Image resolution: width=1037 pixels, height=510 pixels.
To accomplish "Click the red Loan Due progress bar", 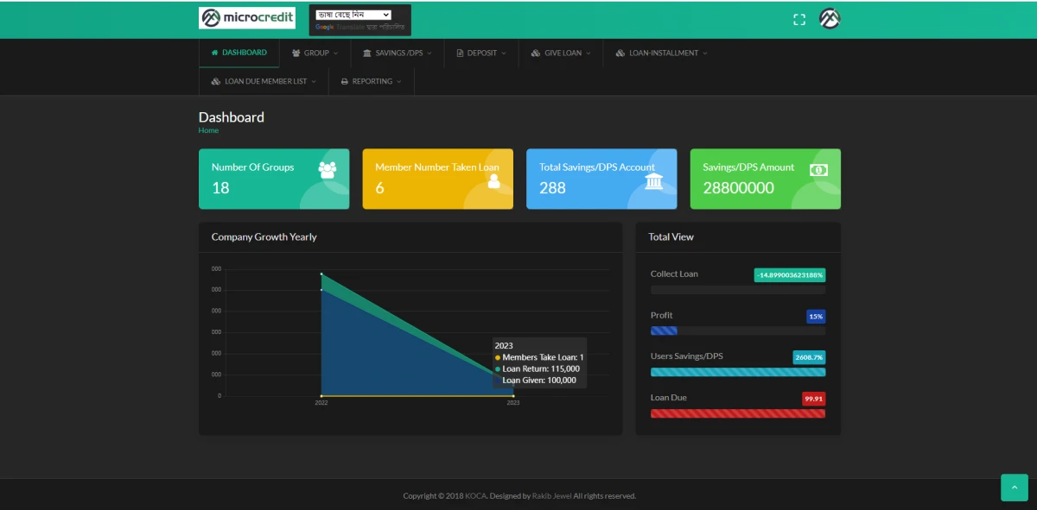I will click(x=737, y=413).
